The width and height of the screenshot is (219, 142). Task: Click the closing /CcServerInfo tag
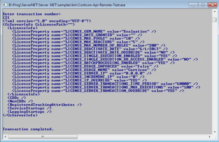(20, 115)
